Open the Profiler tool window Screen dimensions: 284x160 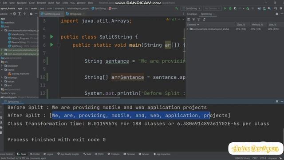tap(35, 154)
